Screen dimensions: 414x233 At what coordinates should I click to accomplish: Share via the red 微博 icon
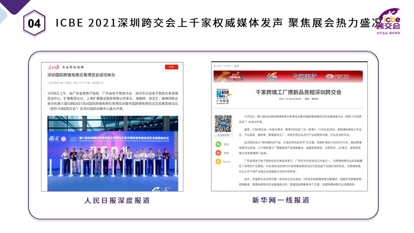pos(219,153)
